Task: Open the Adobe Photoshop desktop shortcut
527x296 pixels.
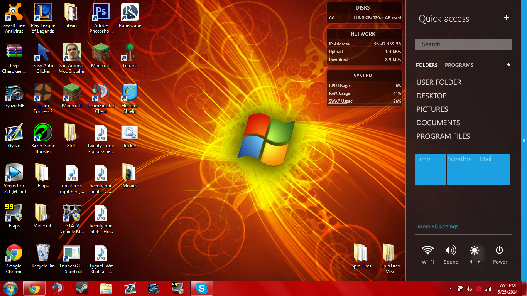Action: (x=101, y=18)
